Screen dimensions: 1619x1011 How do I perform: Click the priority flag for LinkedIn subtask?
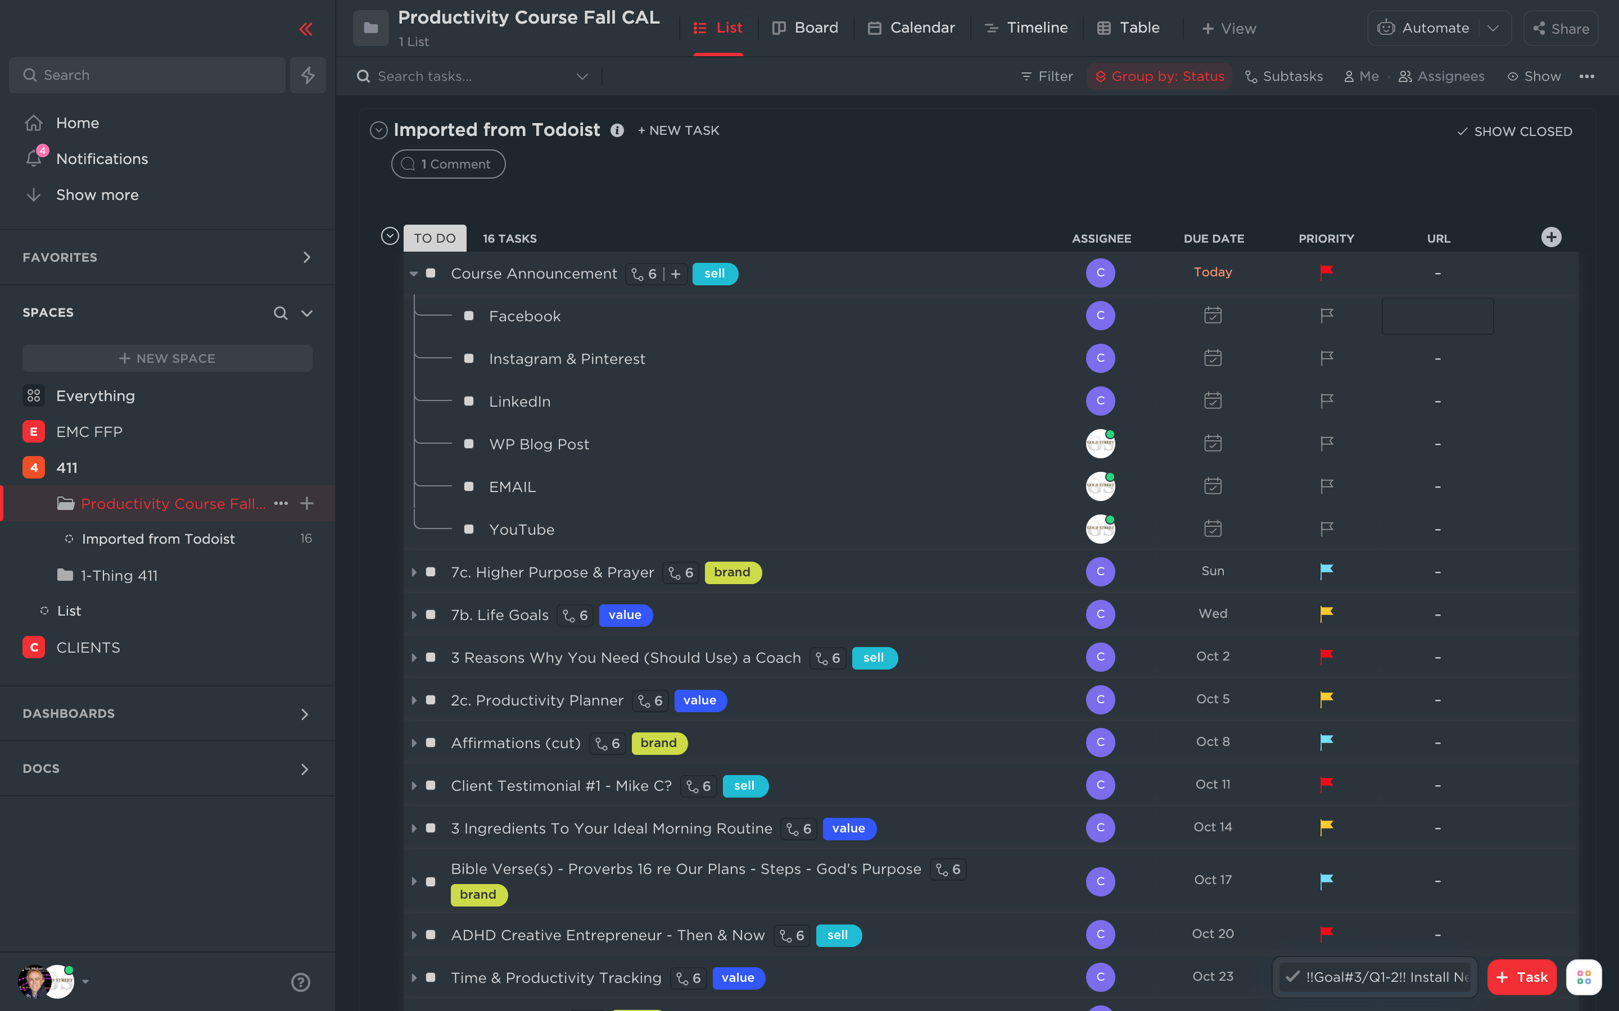[x=1327, y=401]
